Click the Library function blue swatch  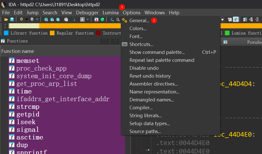pos(6,33)
